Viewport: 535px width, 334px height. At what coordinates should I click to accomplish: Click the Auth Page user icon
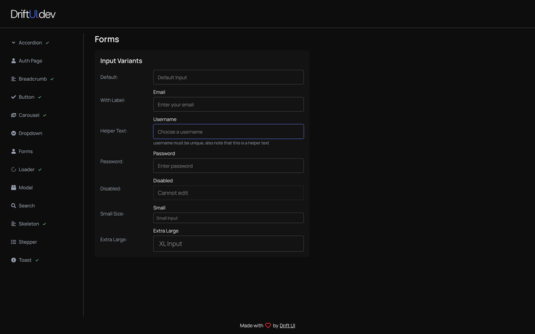point(14,61)
